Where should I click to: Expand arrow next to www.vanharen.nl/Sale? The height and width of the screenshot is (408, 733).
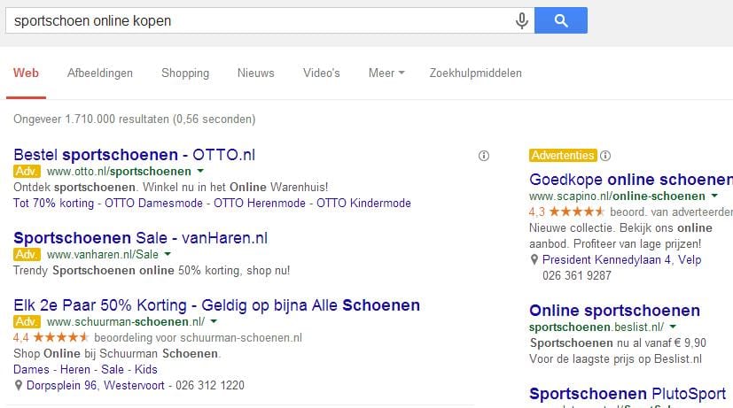(168, 254)
